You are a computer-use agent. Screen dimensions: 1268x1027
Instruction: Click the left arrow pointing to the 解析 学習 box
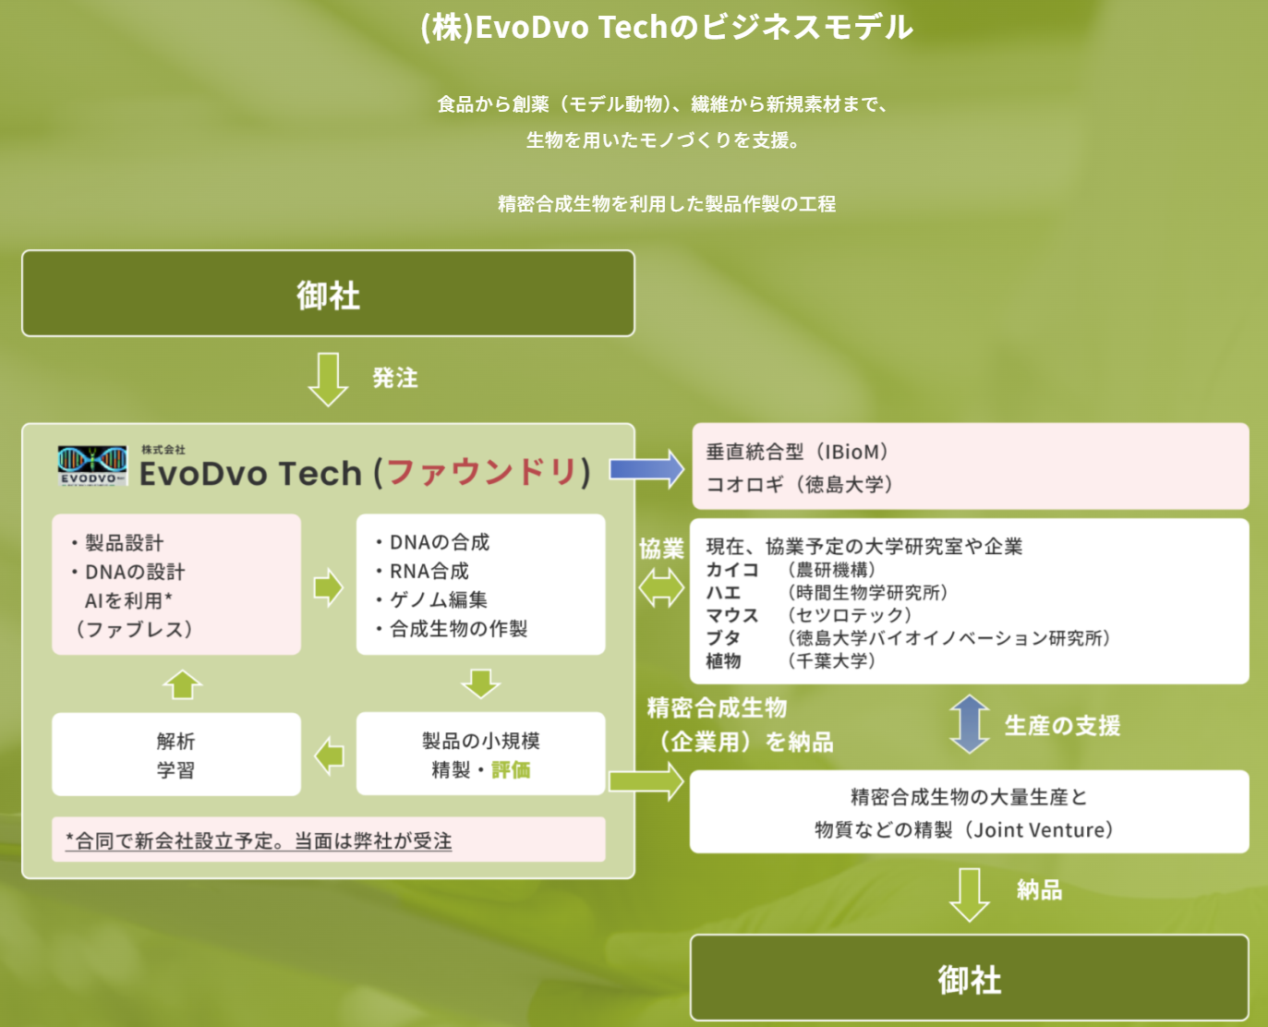pyautogui.click(x=329, y=755)
